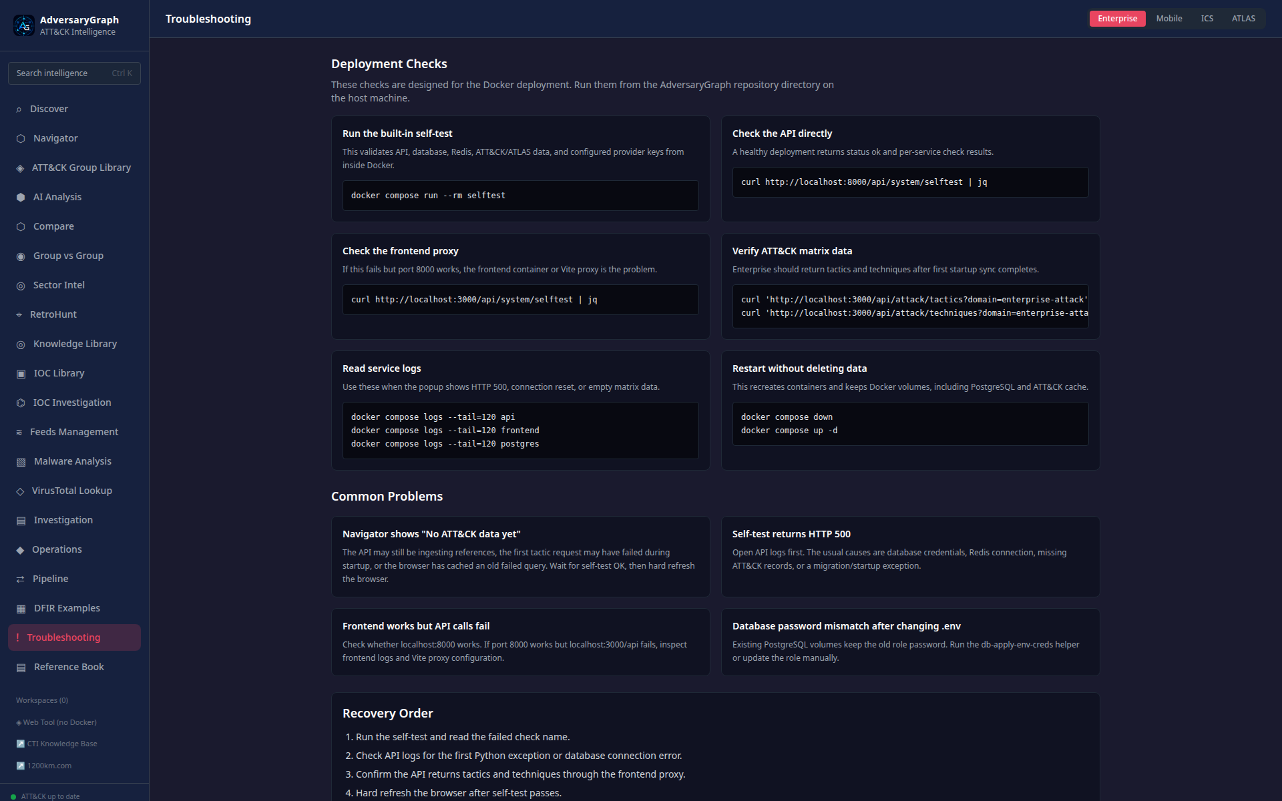Open the Web Tool (no Docker) link
The width and height of the screenshot is (1282, 801).
(57, 722)
